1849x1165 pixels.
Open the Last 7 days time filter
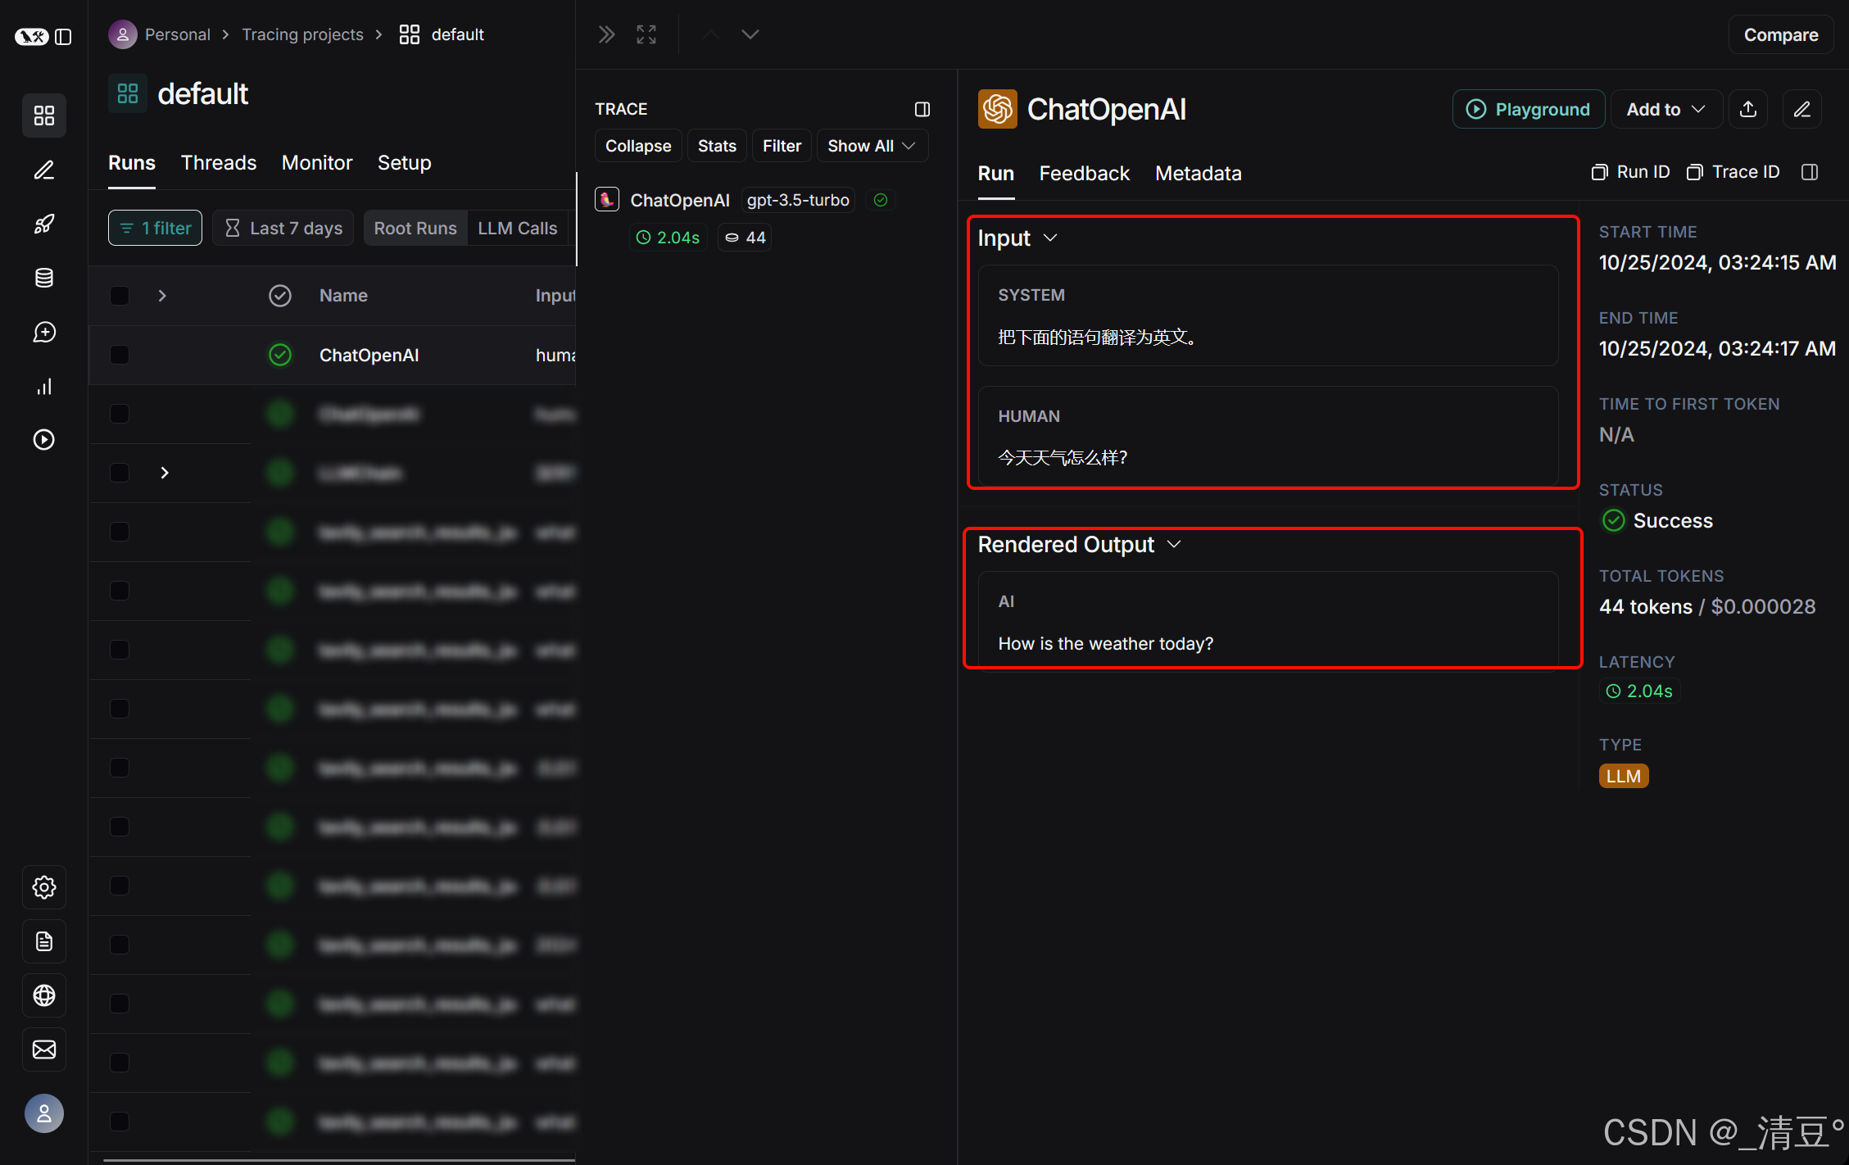(283, 228)
